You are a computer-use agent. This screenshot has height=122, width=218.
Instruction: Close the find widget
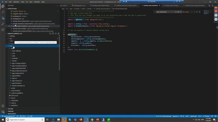click(x=200, y=12)
